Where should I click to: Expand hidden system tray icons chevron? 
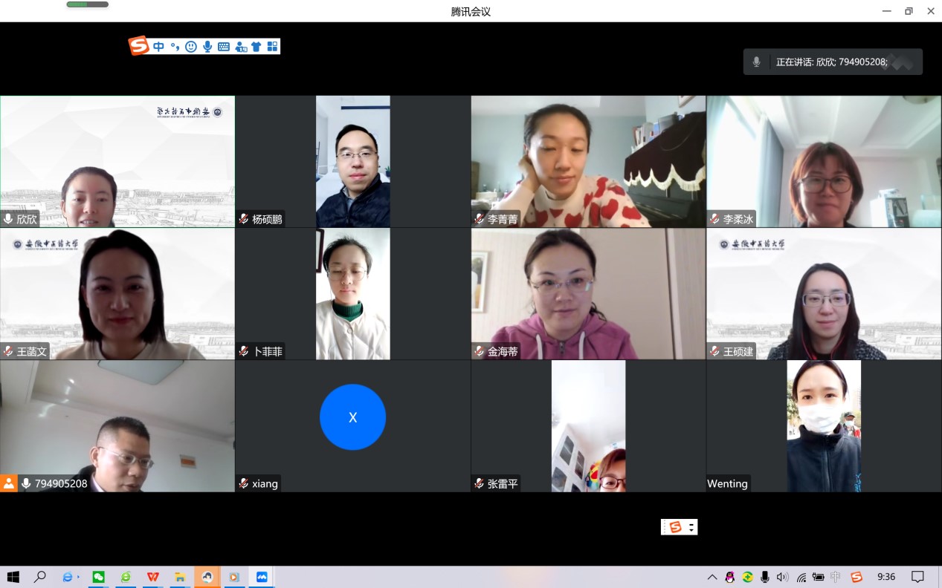(712, 577)
